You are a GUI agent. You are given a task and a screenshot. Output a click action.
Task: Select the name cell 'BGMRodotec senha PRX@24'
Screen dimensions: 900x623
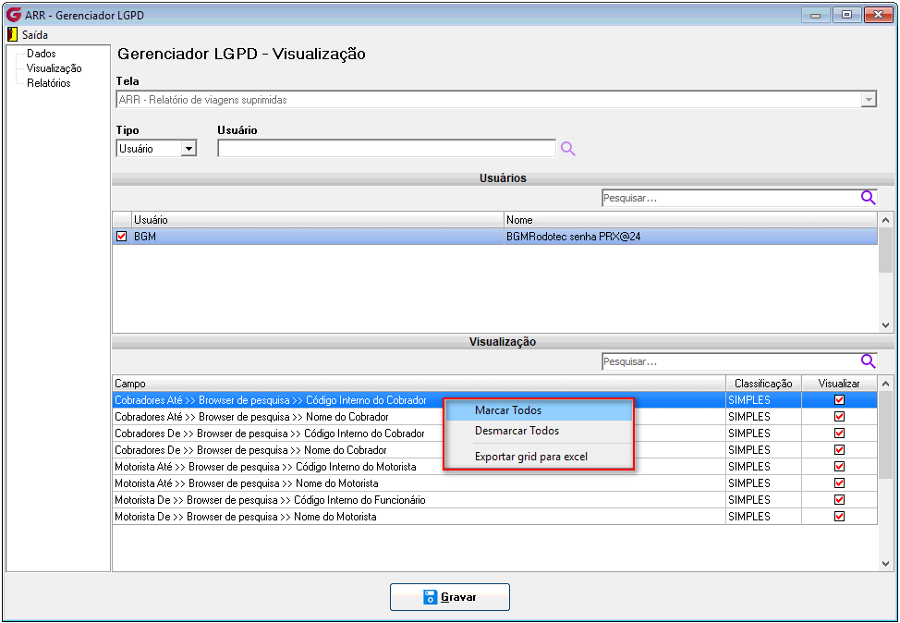coord(690,236)
